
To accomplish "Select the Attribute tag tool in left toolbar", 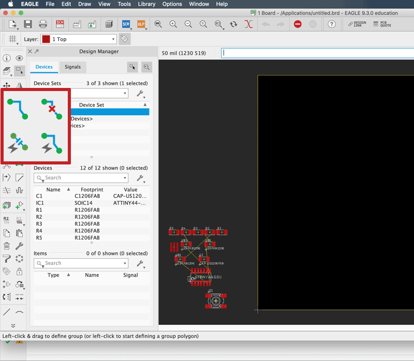I will (x=7, y=272).
